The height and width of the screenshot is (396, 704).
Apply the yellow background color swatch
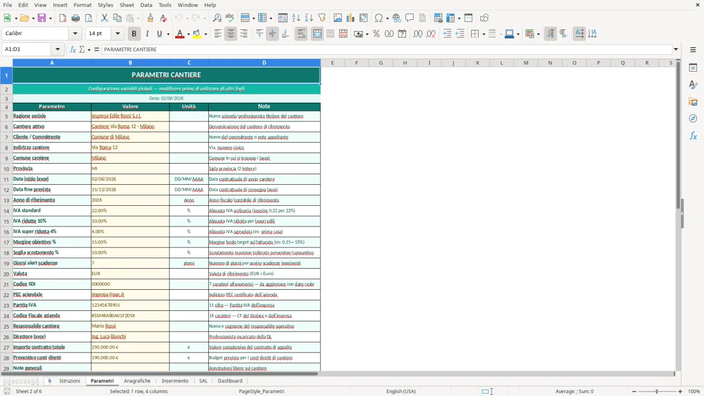click(197, 34)
